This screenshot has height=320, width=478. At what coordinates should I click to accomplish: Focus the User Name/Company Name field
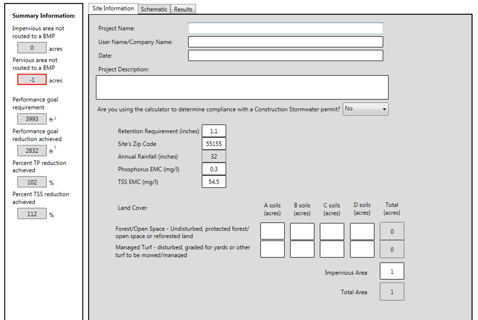[285, 42]
